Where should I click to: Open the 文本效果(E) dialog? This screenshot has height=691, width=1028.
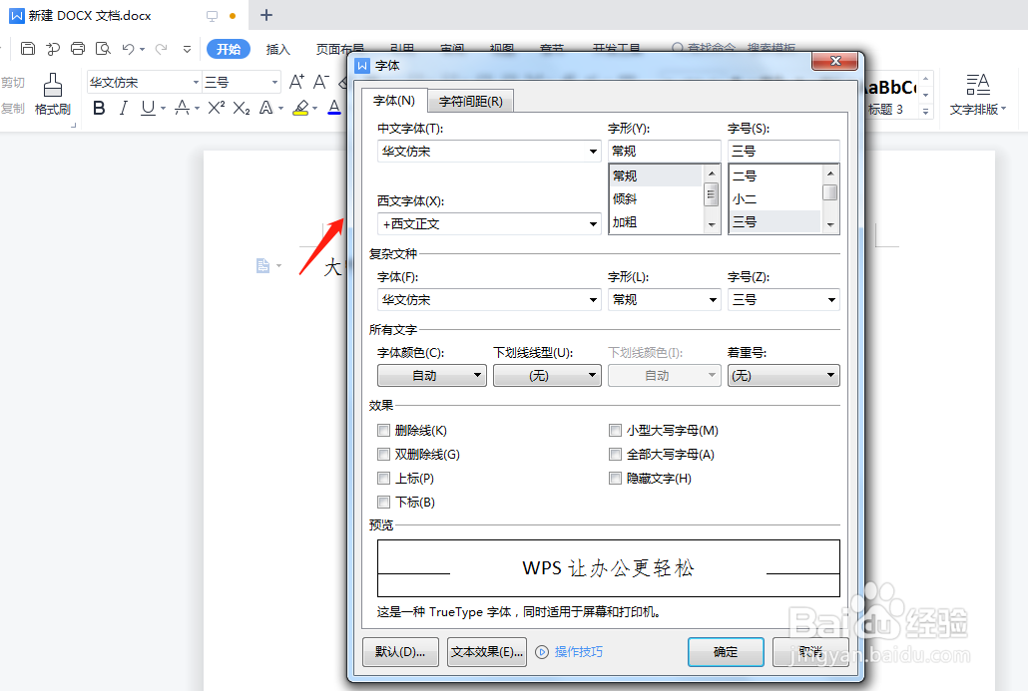click(x=486, y=652)
